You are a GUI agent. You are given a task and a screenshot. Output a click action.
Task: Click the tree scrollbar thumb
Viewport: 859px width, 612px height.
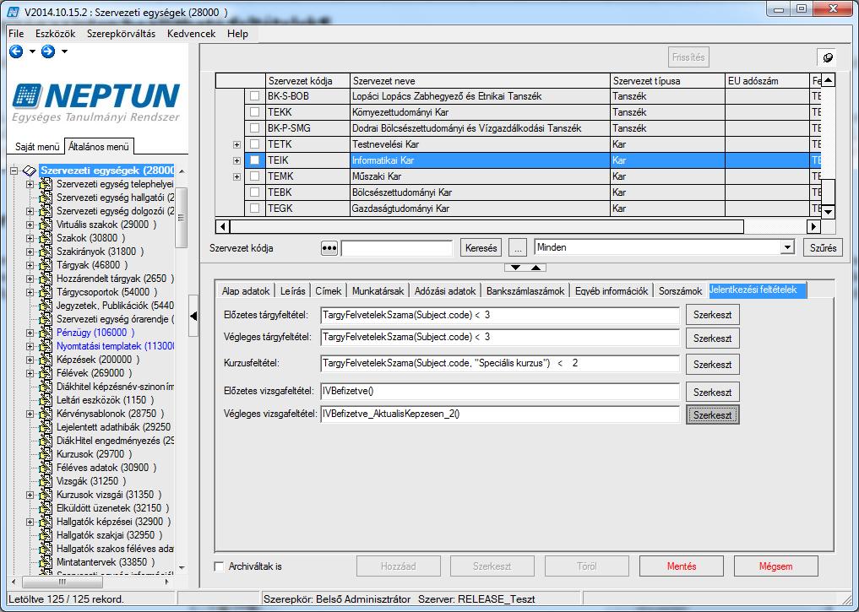pos(181,218)
